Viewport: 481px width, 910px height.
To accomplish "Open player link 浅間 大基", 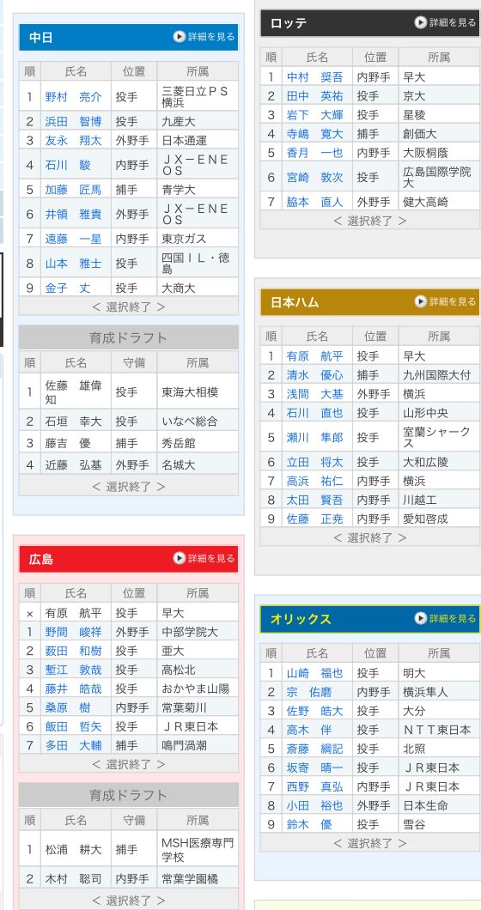I will tap(314, 394).
